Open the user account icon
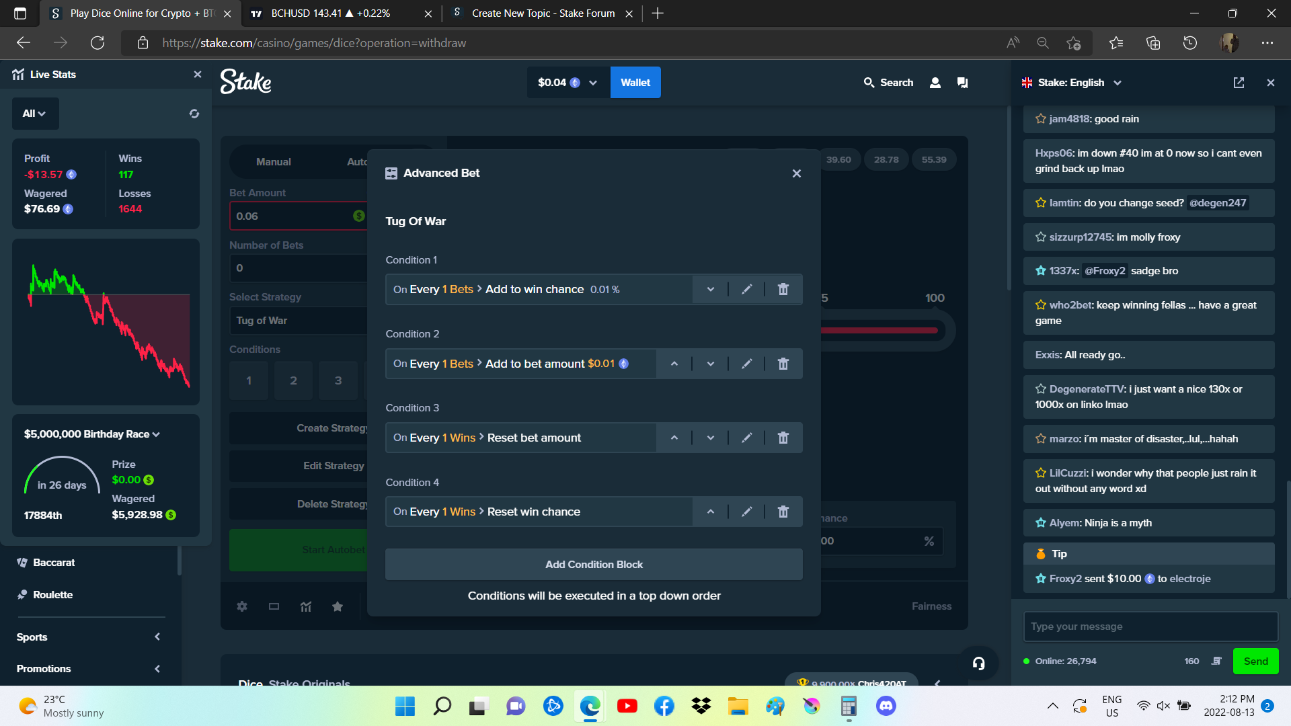The height and width of the screenshot is (726, 1291). 935,83
